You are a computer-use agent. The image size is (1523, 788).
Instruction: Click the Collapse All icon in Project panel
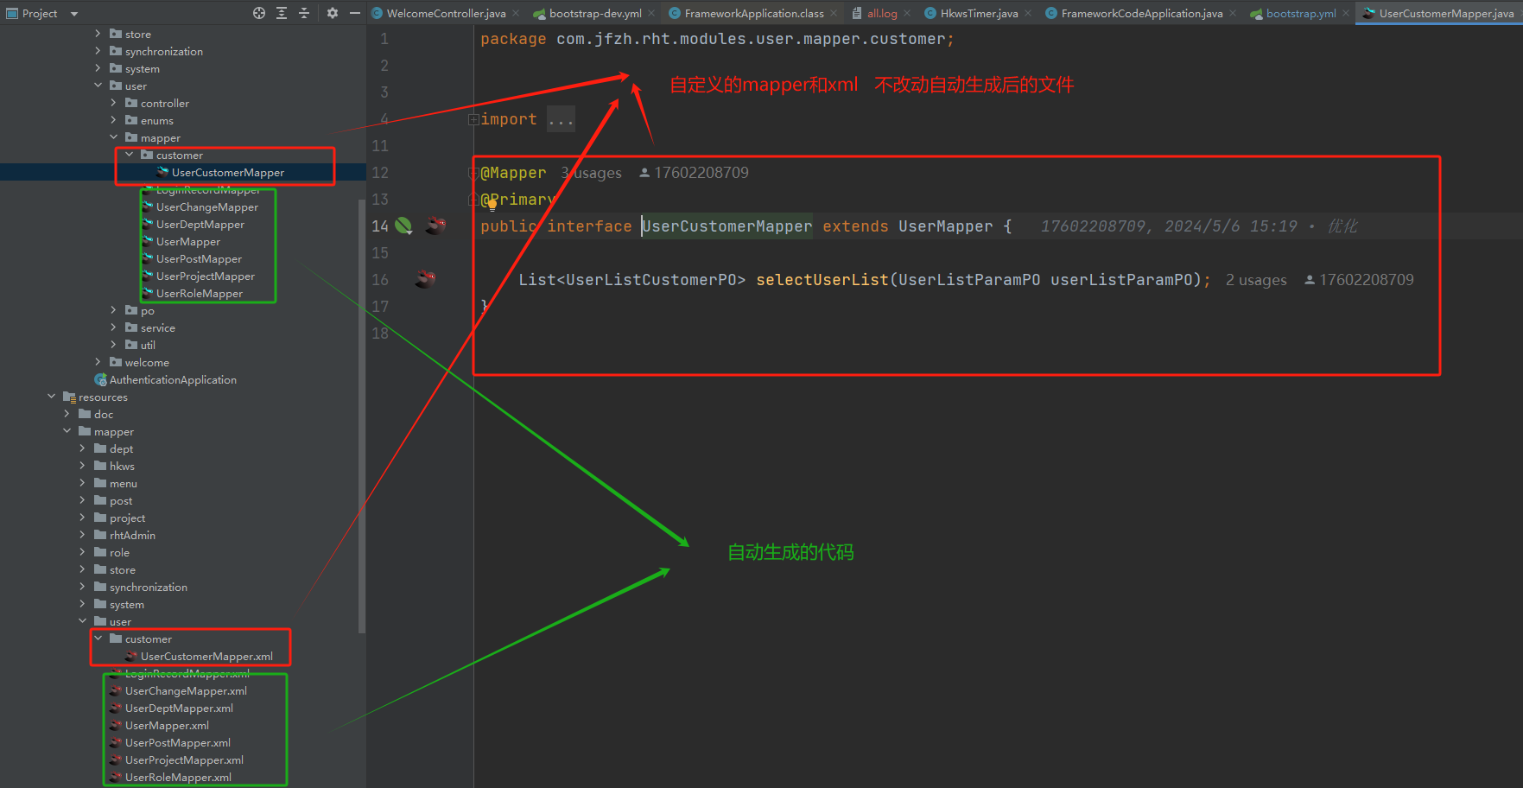(304, 13)
